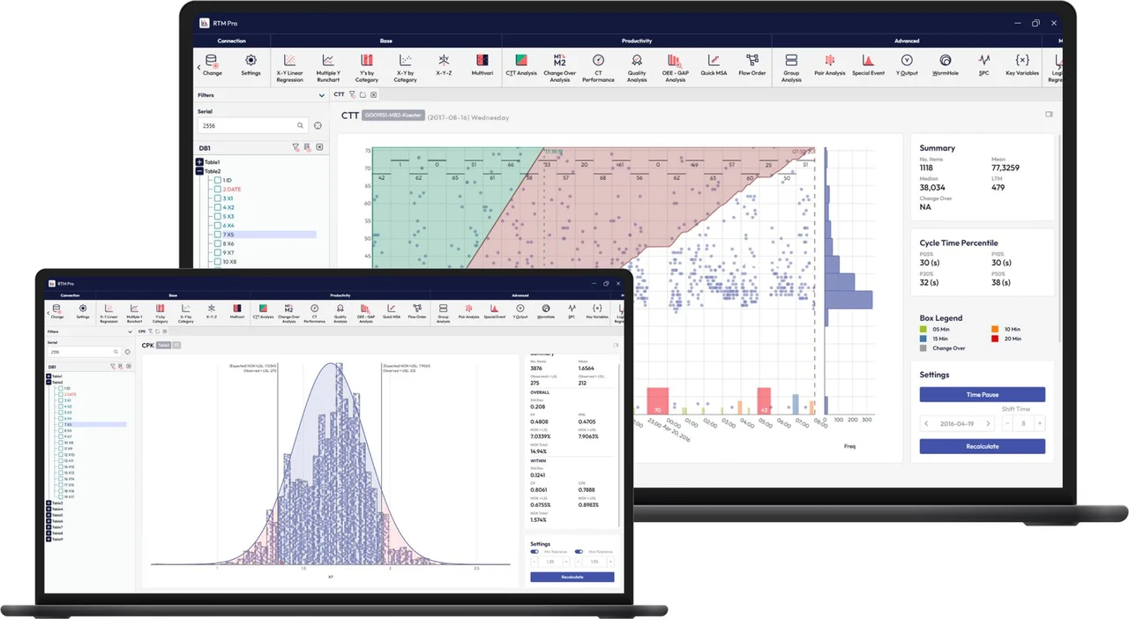Start Change Over Analysis in the CTT window

click(559, 69)
